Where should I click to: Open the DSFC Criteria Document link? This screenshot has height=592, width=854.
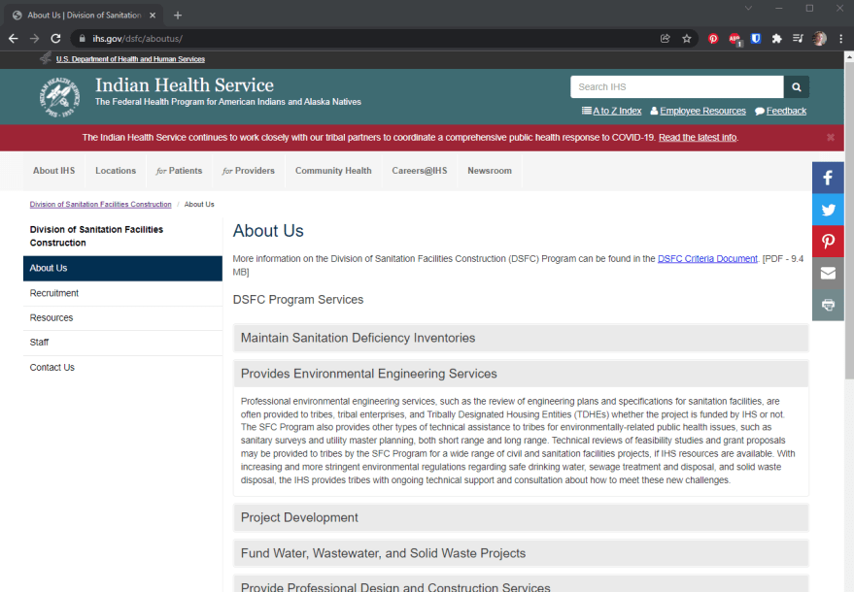click(x=707, y=259)
